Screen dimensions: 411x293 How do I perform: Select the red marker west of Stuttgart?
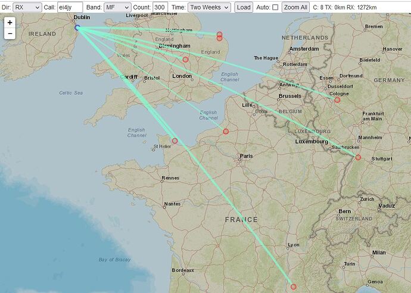coord(358,157)
